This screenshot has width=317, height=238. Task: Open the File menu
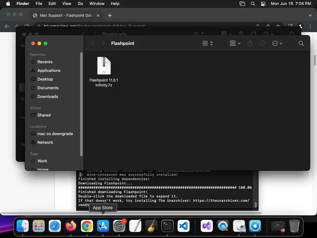[x=39, y=4]
